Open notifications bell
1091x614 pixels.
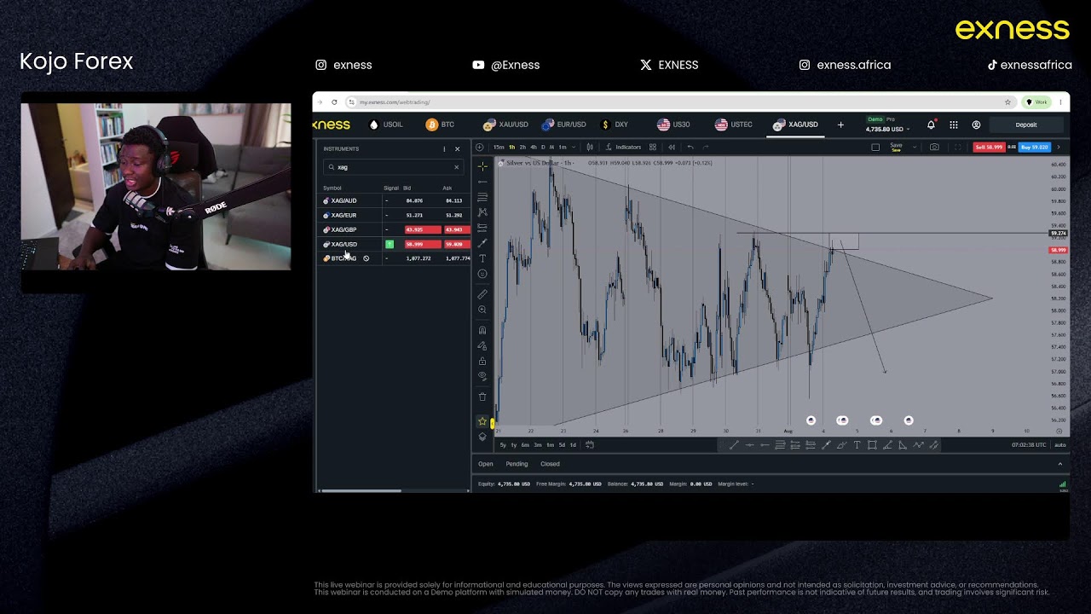pyautogui.click(x=931, y=125)
